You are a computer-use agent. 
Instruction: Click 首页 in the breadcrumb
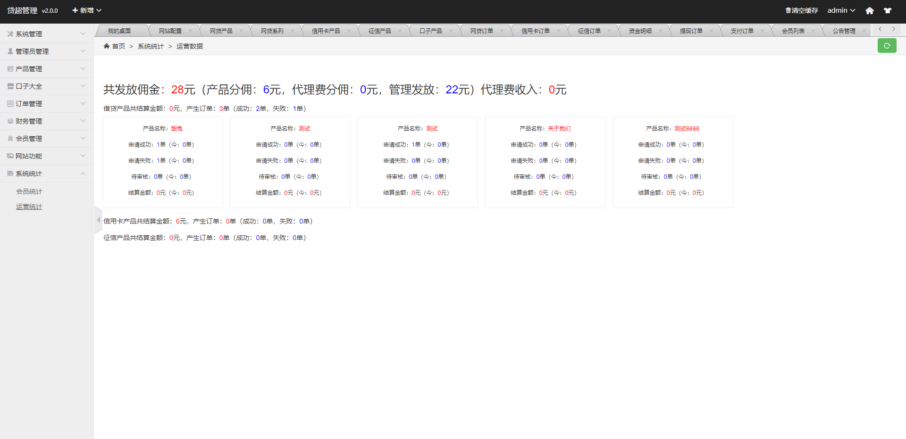(118, 46)
